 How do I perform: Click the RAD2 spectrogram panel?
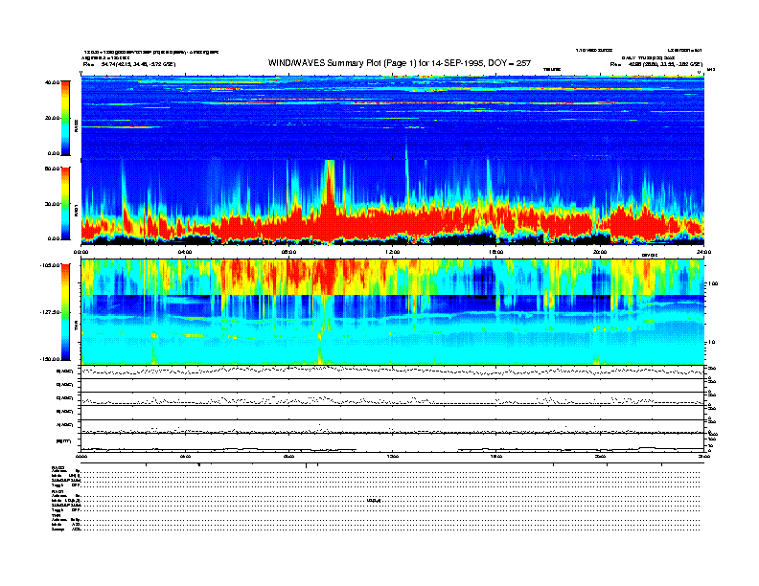point(393,117)
